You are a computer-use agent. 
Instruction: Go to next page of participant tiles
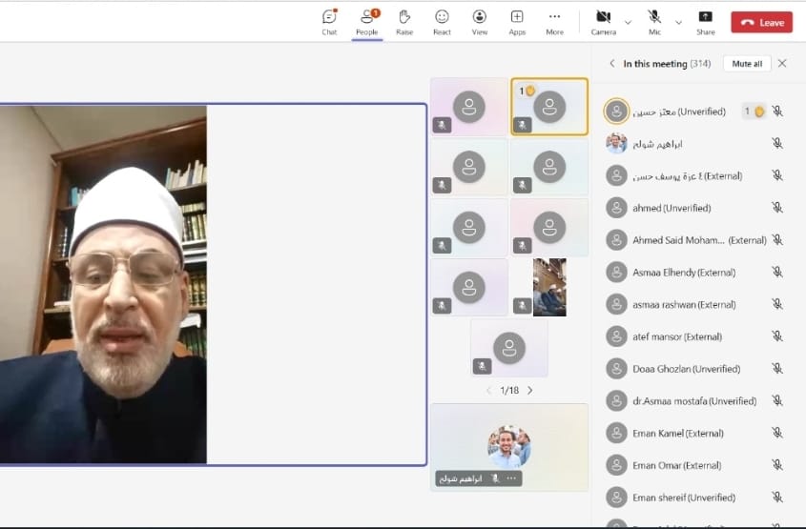click(530, 391)
